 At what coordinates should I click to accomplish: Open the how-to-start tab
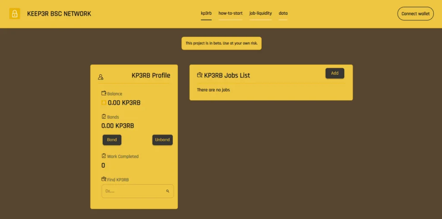pos(230,13)
